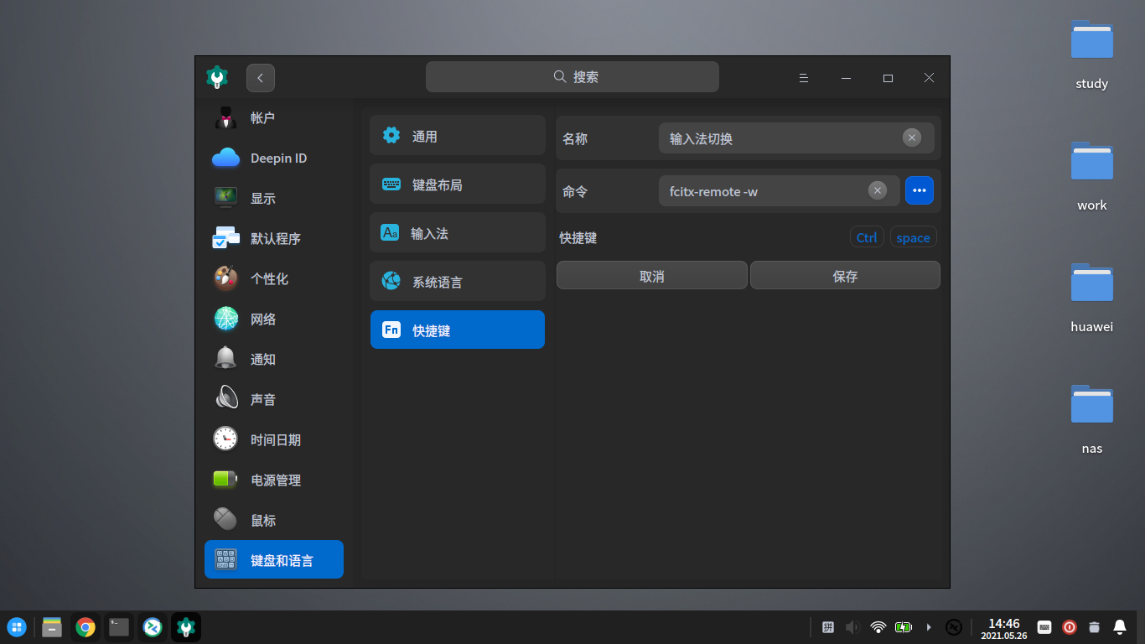Open the 帐户 (Accounts) settings
Image resolution: width=1145 pixels, height=644 pixels.
coord(274,118)
